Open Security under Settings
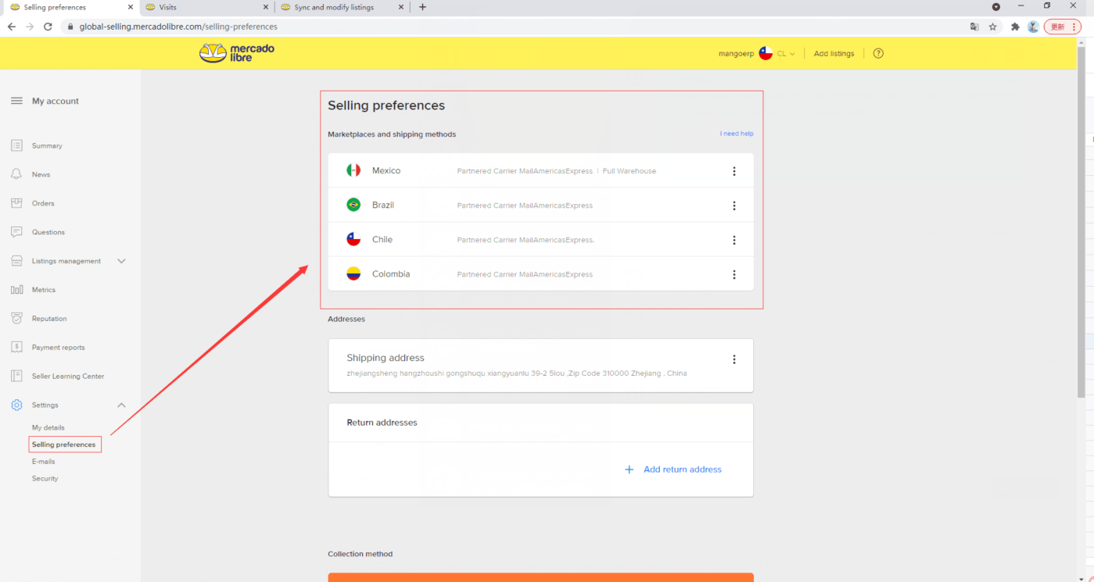This screenshot has width=1094, height=582. 45,478
